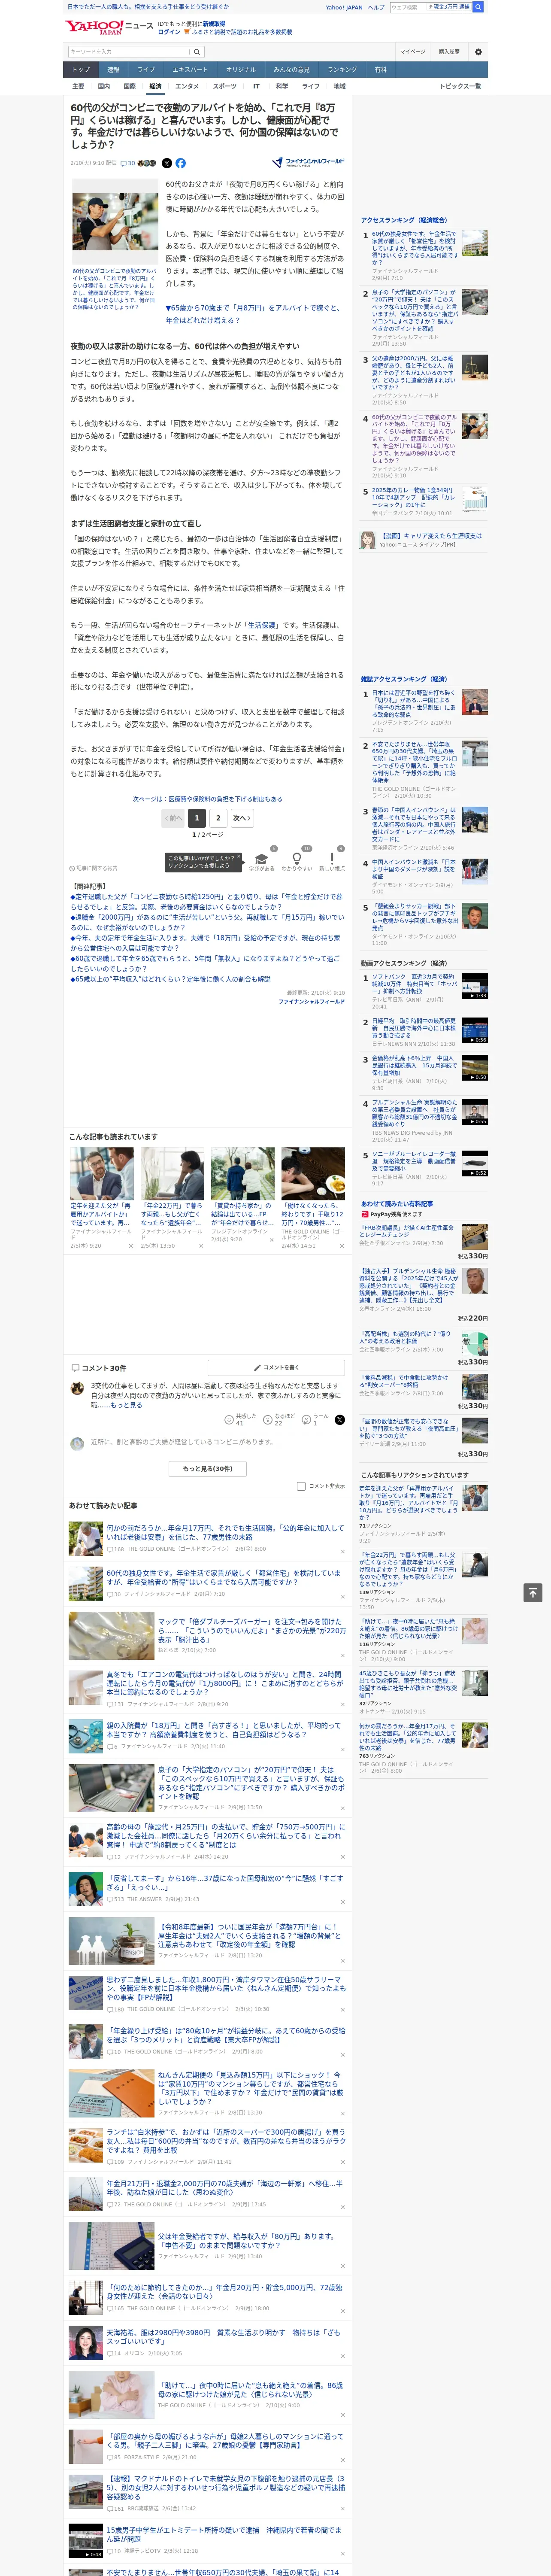Click 次へ pagination button

pos(241,818)
